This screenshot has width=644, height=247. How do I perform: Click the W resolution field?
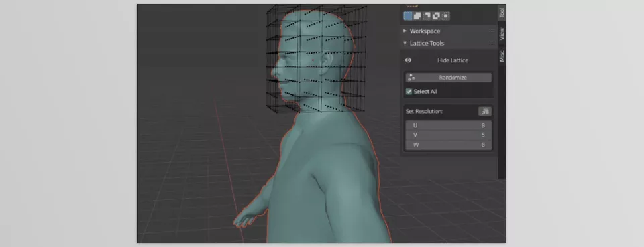449,145
